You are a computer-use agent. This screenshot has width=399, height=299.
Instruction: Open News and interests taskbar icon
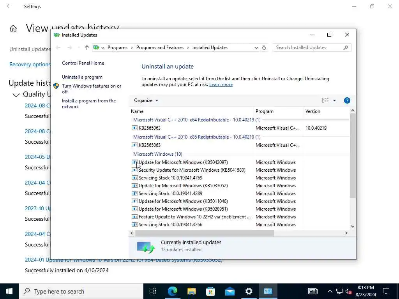point(313,291)
